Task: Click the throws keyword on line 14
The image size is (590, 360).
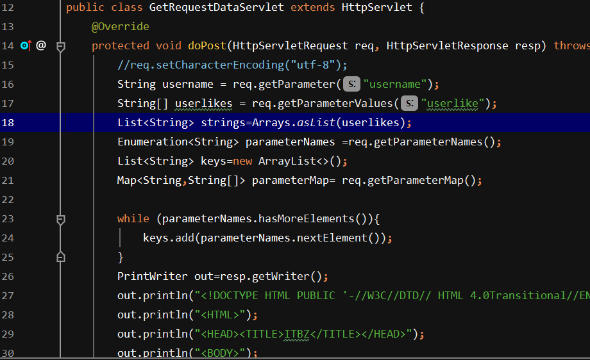Action: (571, 45)
